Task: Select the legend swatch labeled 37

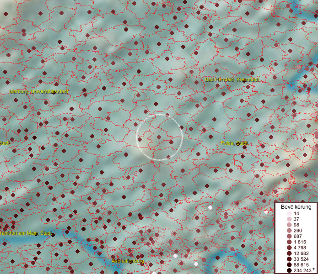Action: pos(289,219)
